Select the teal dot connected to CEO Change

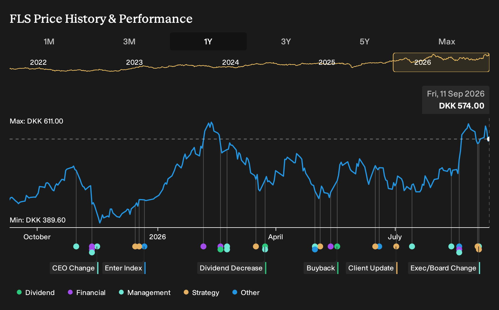click(x=97, y=246)
